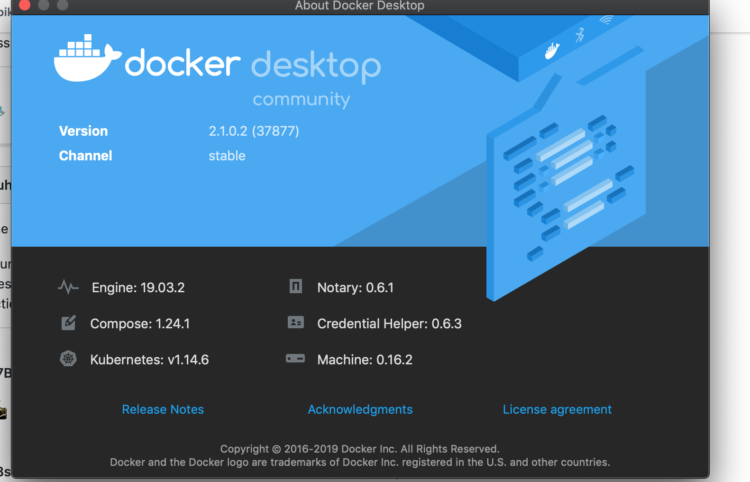Click the stable channel label
Screen dimensions: 750x482
(227, 156)
